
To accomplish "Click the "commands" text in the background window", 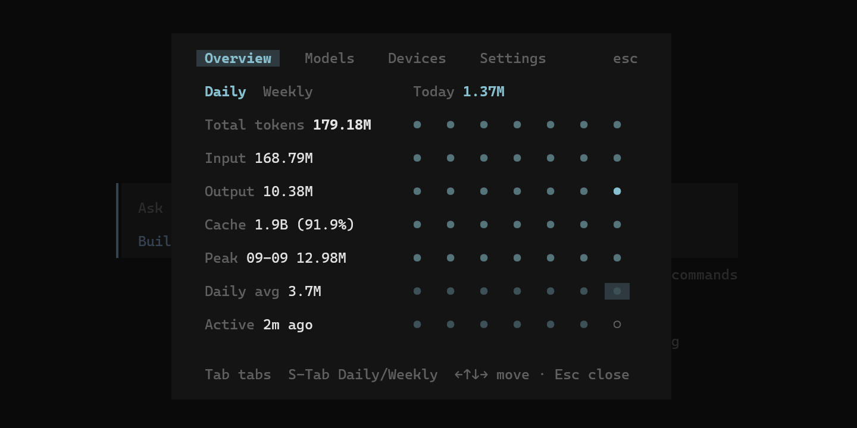I will click(x=705, y=275).
